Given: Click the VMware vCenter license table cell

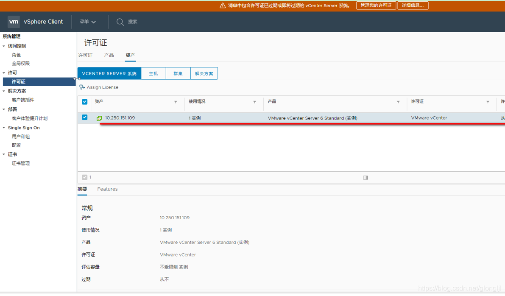Looking at the screenshot, I should point(429,118).
